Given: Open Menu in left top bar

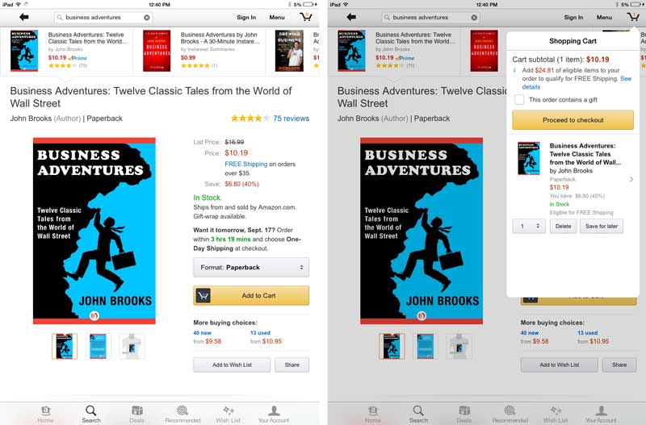Looking at the screenshot, I should 277,17.
